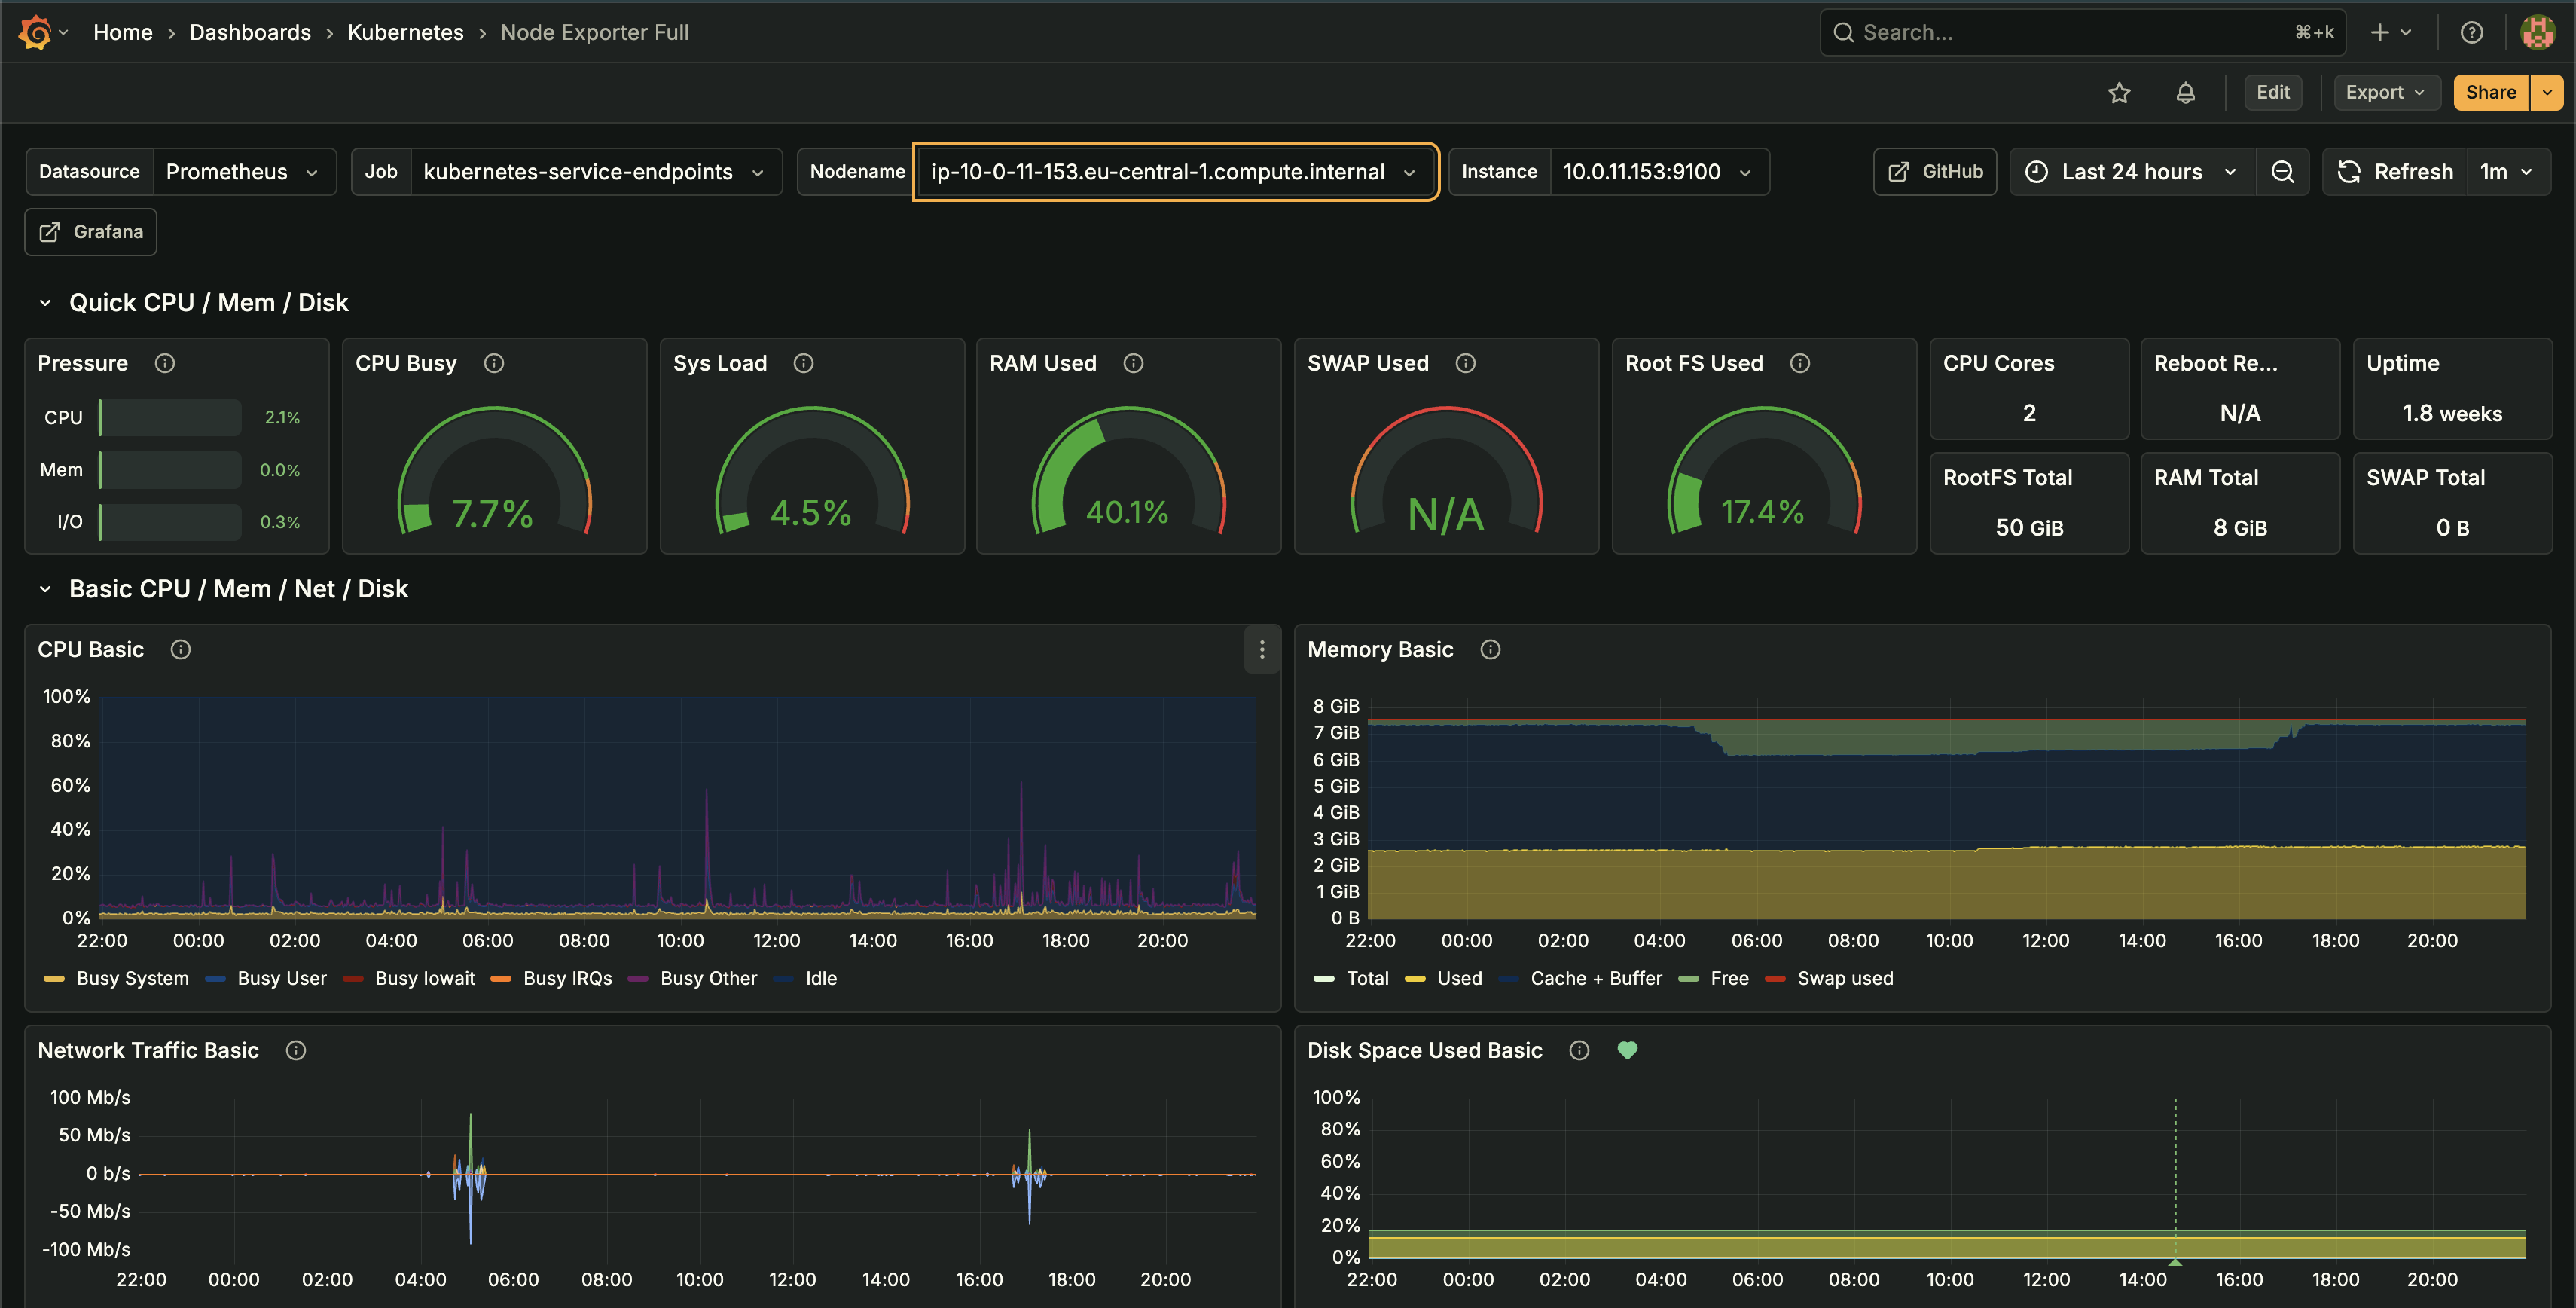Open the help question mark icon
2576x1308 pixels.
point(2471,32)
